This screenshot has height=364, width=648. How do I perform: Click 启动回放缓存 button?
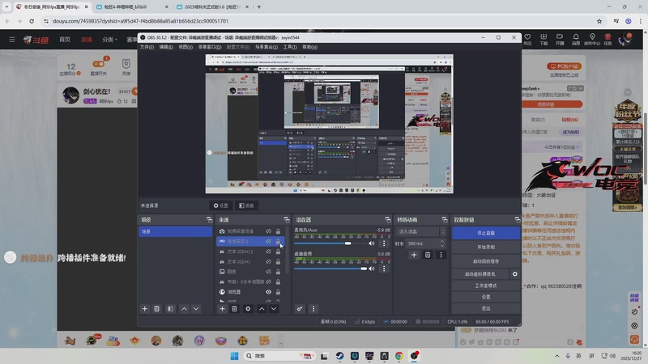point(485,261)
